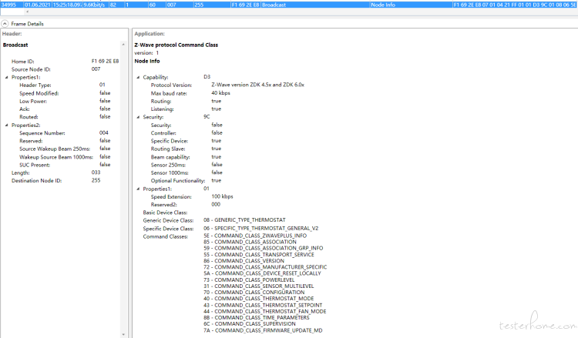Image resolution: width=578 pixels, height=338 pixels.
Task: Collapse Properties1 tree in Header pane
Action: pos(7,77)
